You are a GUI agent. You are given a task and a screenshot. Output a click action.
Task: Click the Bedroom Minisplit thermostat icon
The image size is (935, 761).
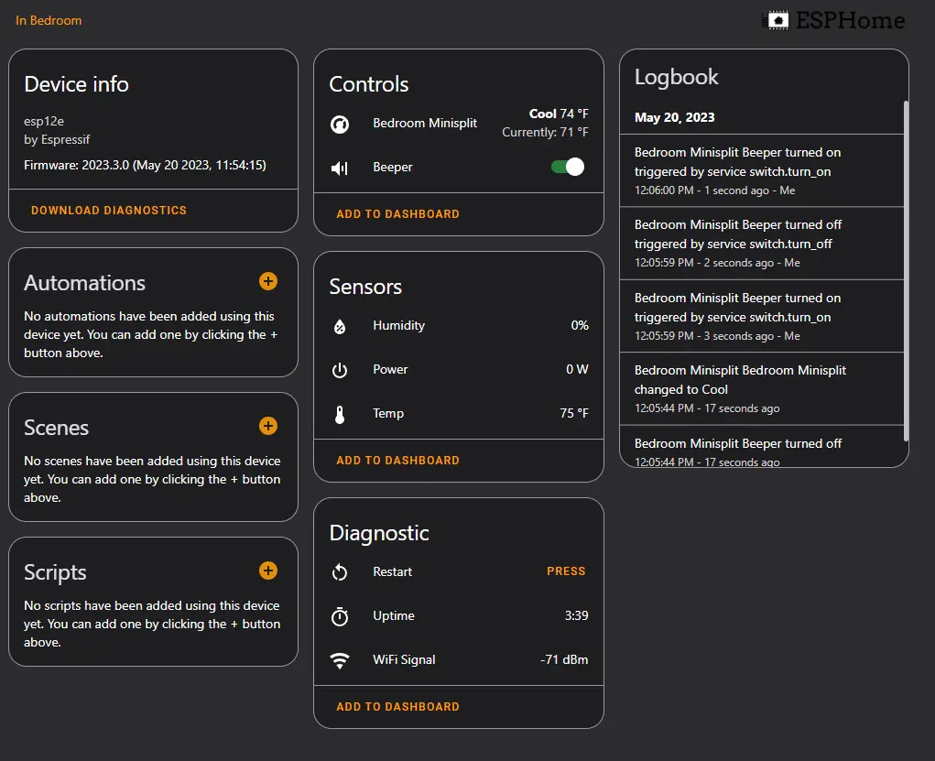pyautogui.click(x=340, y=124)
